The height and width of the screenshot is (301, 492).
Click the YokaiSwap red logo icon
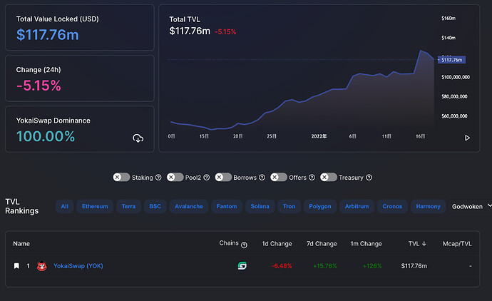(42, 266)
